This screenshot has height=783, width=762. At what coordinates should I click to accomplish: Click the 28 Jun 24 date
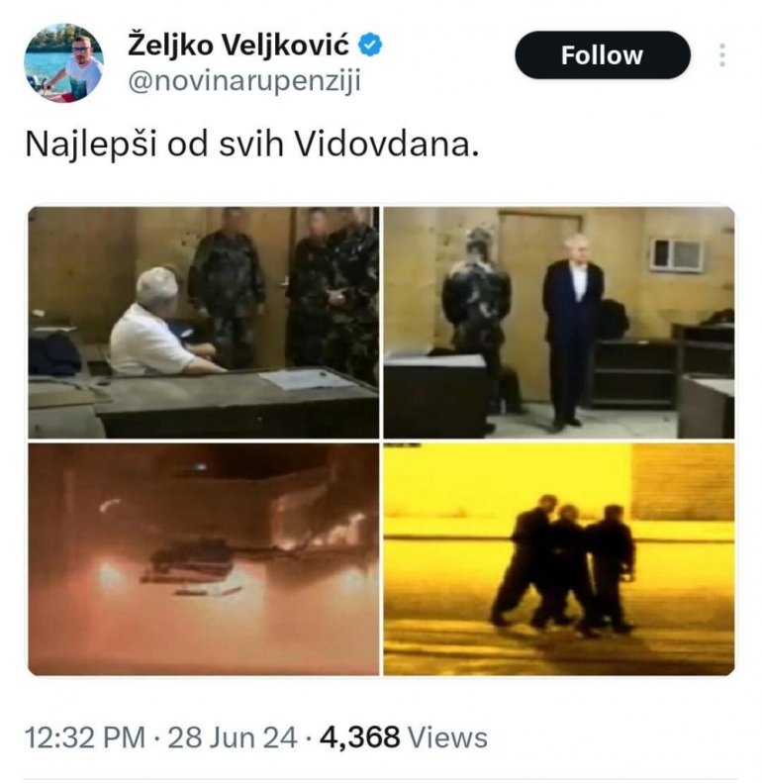(233, 737)
